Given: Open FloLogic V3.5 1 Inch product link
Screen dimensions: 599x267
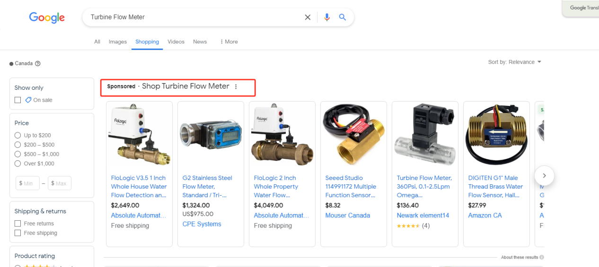Looking at the screenshot, I should pyautogui.click(x=139, y=187).
